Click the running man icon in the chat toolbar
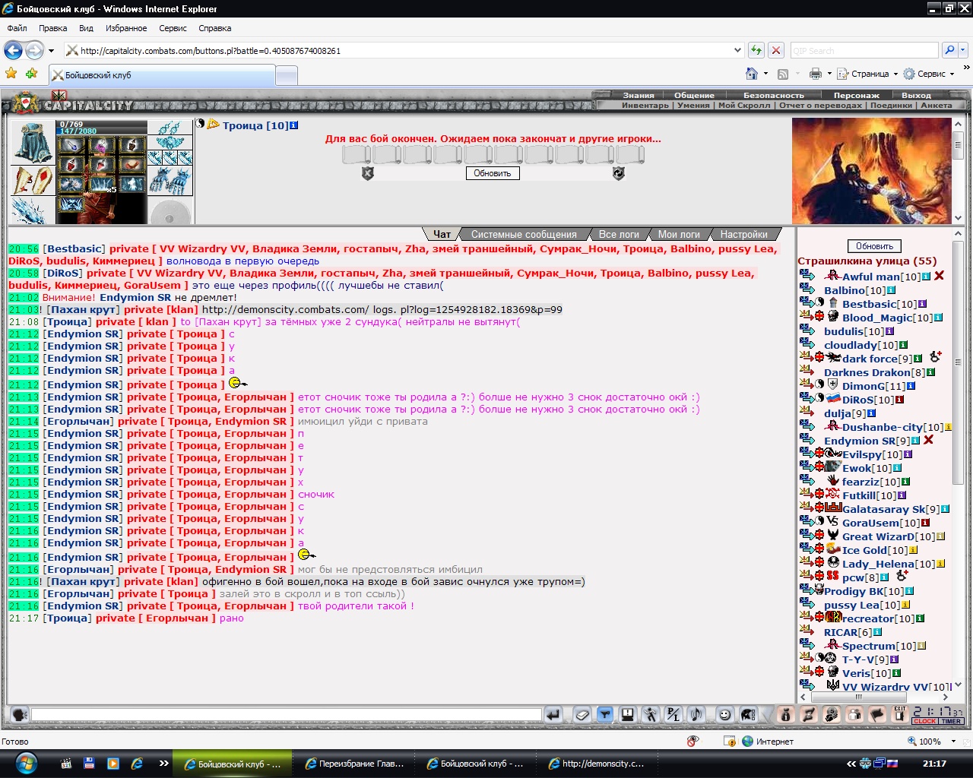Screen dimensions: 973x778 pyautogui.click(x=651, y=714)
